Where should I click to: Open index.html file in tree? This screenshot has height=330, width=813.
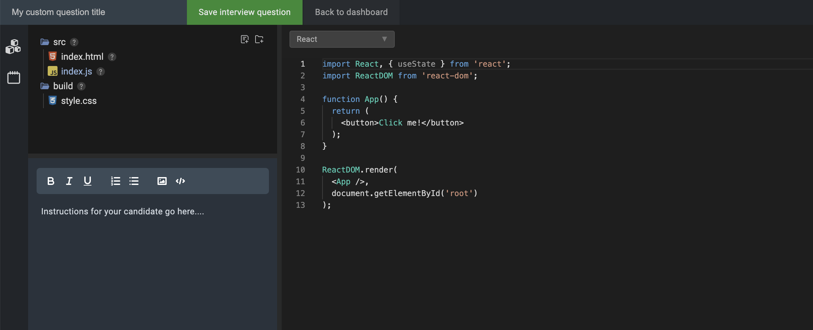click(82, 57)
